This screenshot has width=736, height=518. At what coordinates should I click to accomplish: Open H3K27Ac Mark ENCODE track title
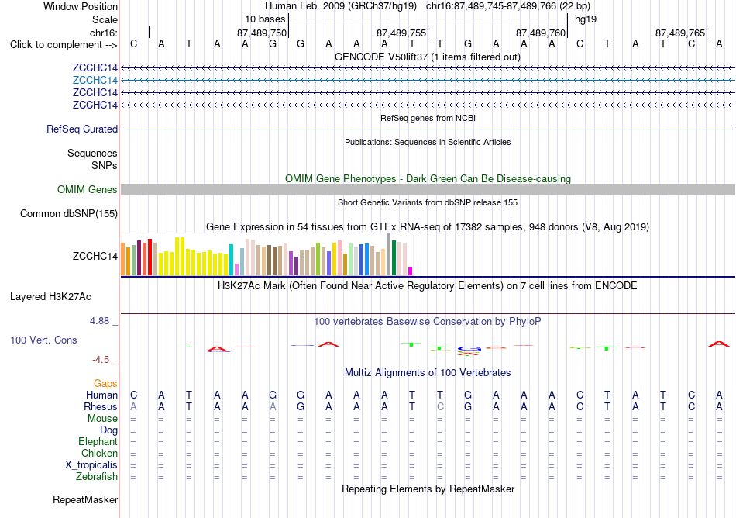(428, 286)
